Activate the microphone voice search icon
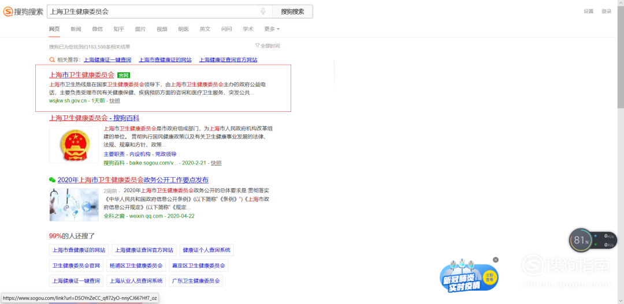 click(x=263, y=12)
